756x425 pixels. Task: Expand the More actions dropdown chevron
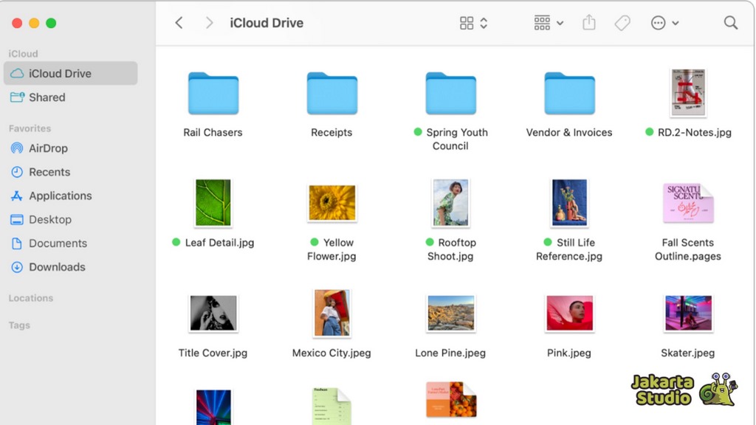tap(676, 23)
